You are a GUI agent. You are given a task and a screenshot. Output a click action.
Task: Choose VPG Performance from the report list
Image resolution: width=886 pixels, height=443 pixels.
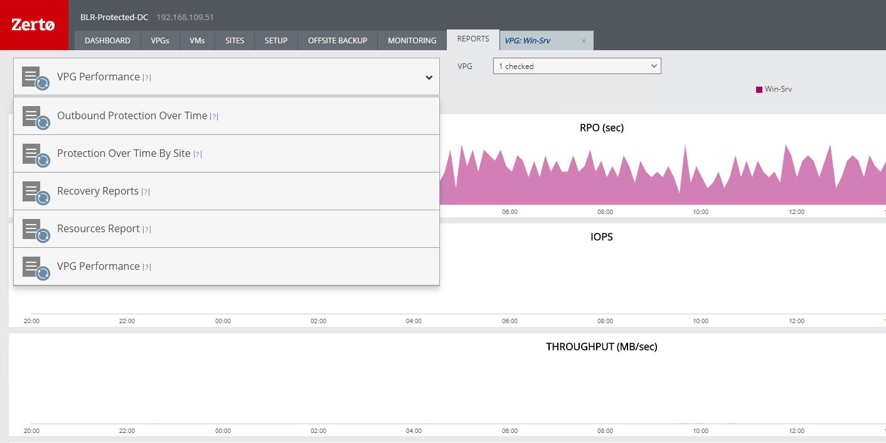tap(99, 267)
